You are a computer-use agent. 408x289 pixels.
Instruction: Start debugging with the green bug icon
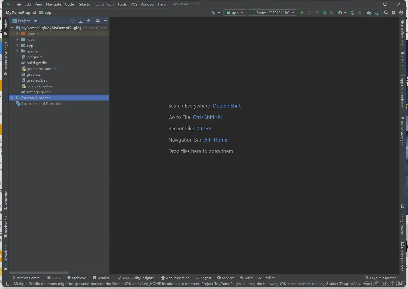coord(325,13)
